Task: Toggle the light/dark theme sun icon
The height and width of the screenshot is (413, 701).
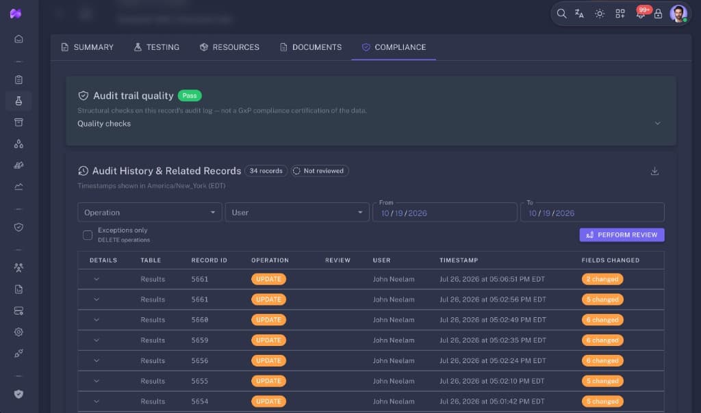Action: [x=600, y=14]
